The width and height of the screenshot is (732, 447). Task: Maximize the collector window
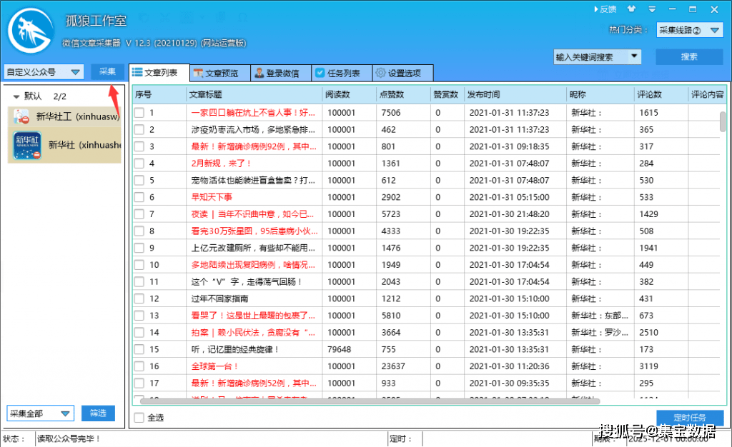click(693, 9)
